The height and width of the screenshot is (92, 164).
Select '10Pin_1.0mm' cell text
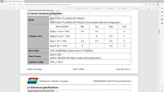tap(56, 62)
